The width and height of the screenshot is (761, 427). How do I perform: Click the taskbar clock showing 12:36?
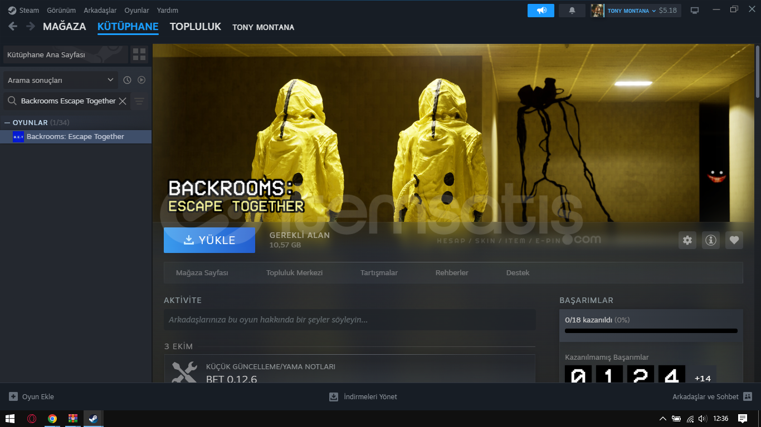click(721, 419)
